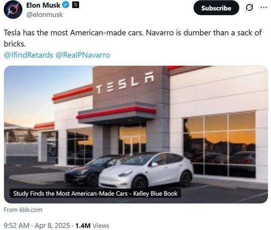
Task: Open the three-dot more options menu
Action: (x=264, y=8)
